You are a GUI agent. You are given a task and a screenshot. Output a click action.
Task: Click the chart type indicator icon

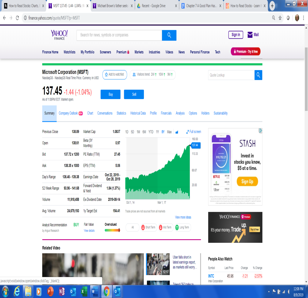[x=177, y=132]
